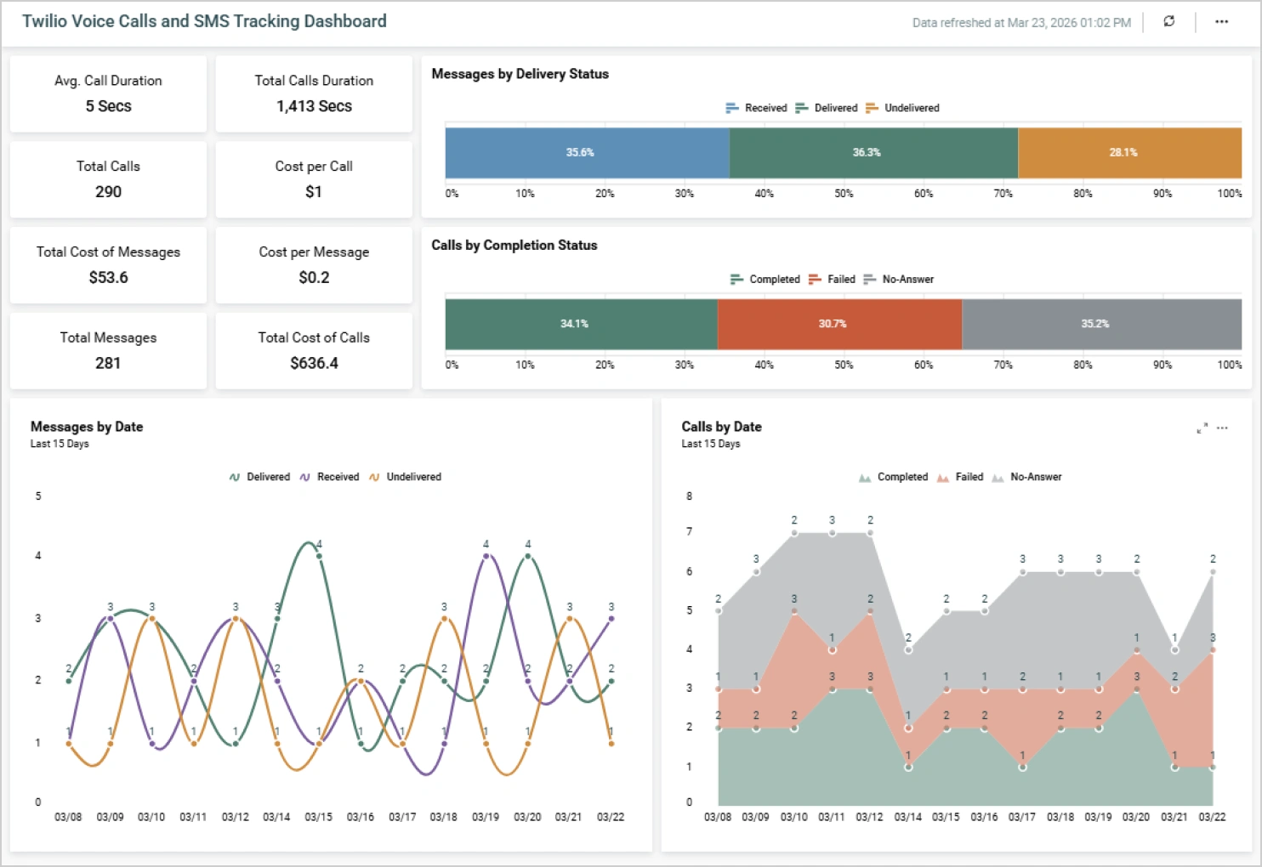Image resolution: width=1262 pixels, height=867 pixels.
Task: Toggle No-Answer series in Calls by Date legend
Action: 1026,477
